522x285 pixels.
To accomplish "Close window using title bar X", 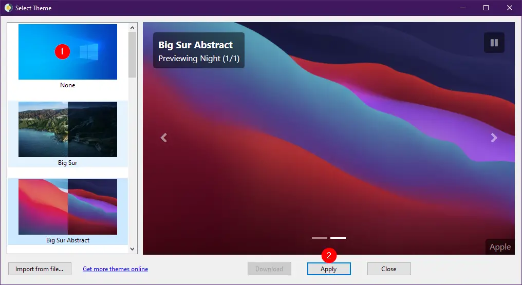I will tap(510, 8).
